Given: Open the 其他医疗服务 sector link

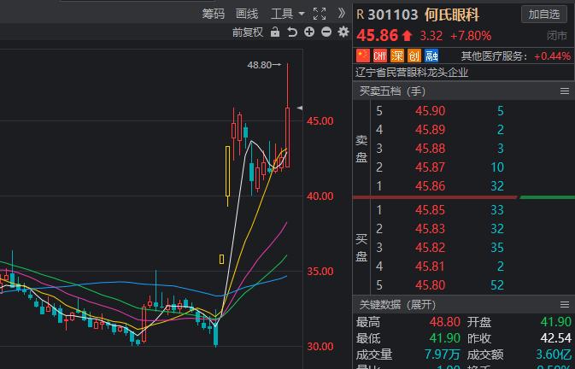Looking at the screenshot, I should 494,56.
